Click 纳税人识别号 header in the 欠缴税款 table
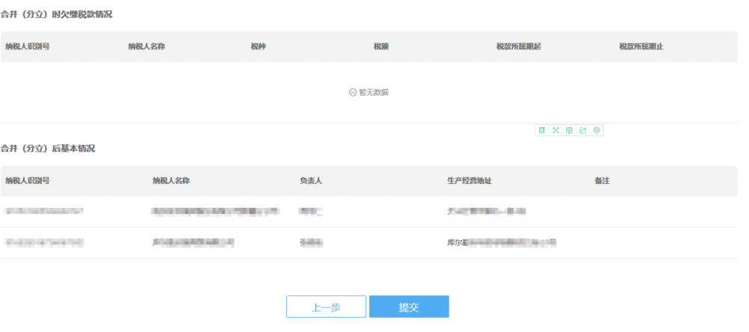 [28, 46]
